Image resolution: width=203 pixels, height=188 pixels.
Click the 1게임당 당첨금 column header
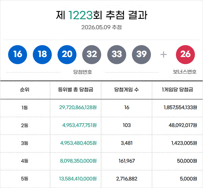[x=177, y=90]
